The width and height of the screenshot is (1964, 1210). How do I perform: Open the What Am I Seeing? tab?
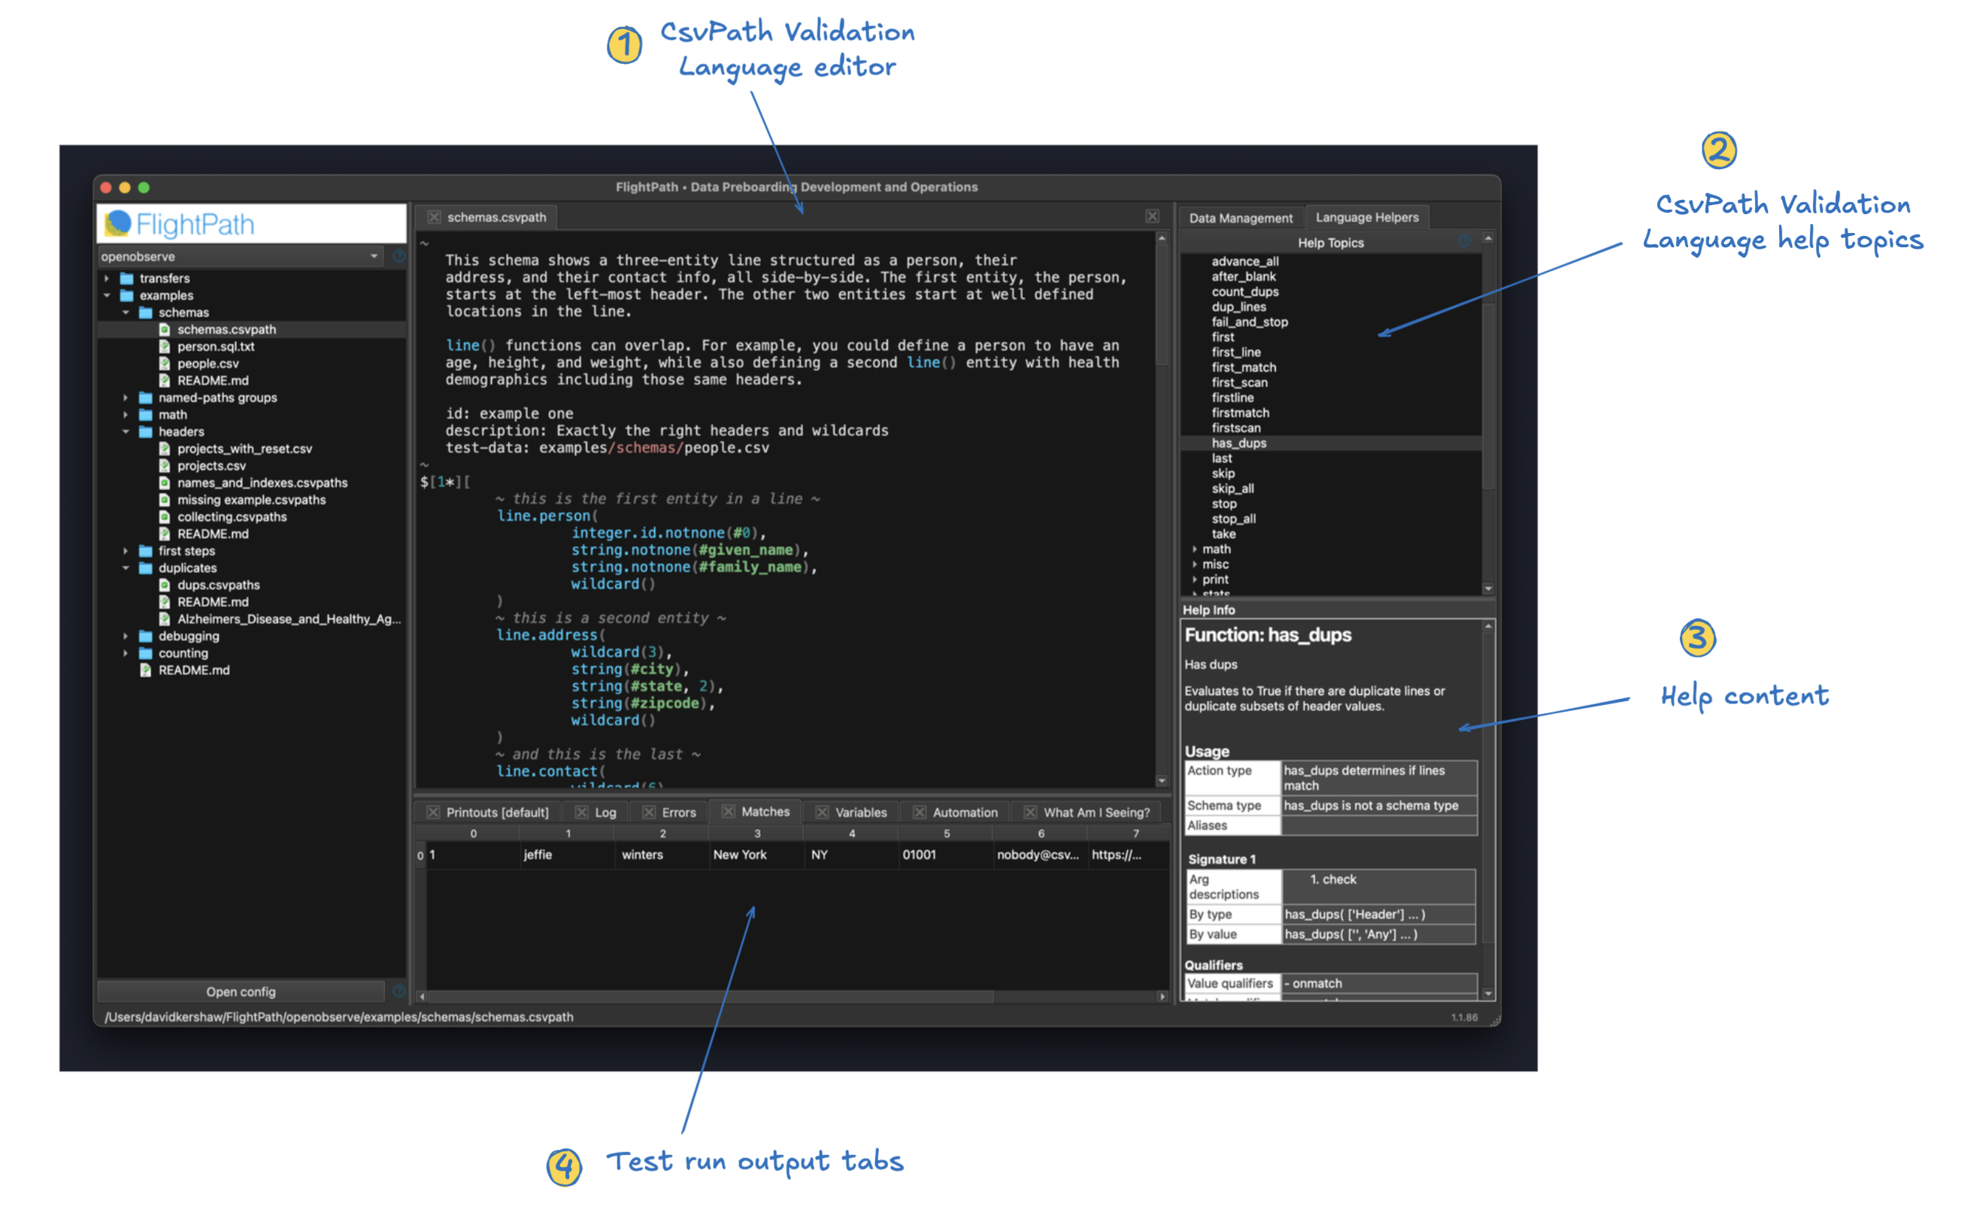1096,812
